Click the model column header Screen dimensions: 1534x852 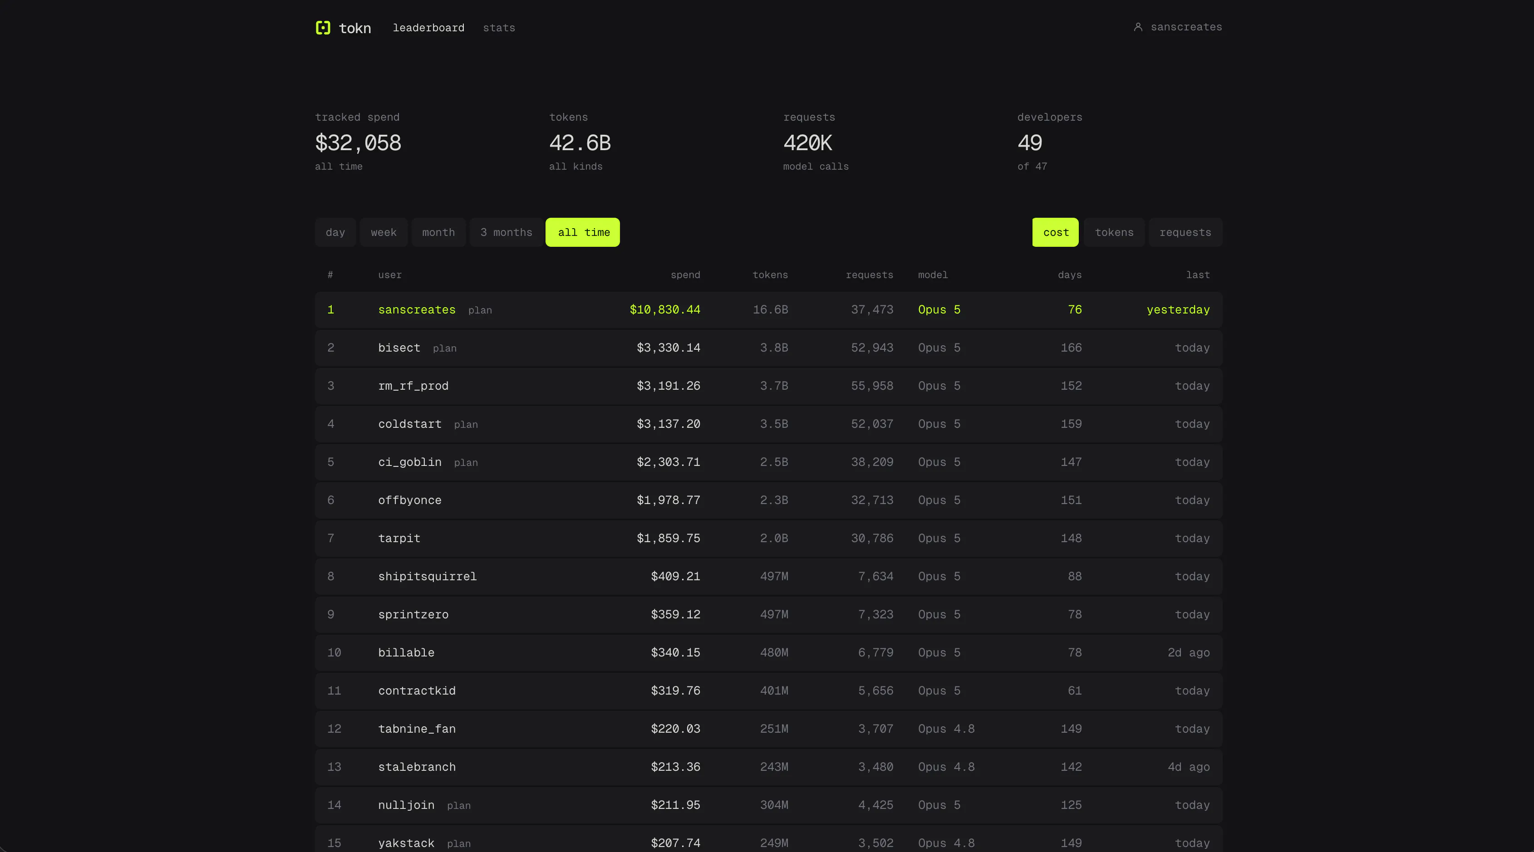coord(933,275)
